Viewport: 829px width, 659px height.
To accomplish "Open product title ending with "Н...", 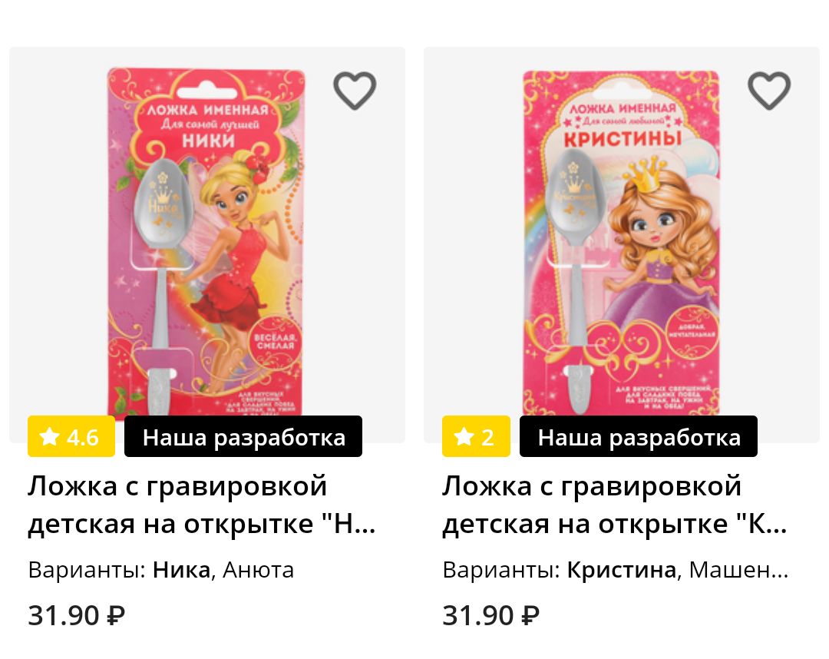I will pyautogui.click(x=202, y=505).
